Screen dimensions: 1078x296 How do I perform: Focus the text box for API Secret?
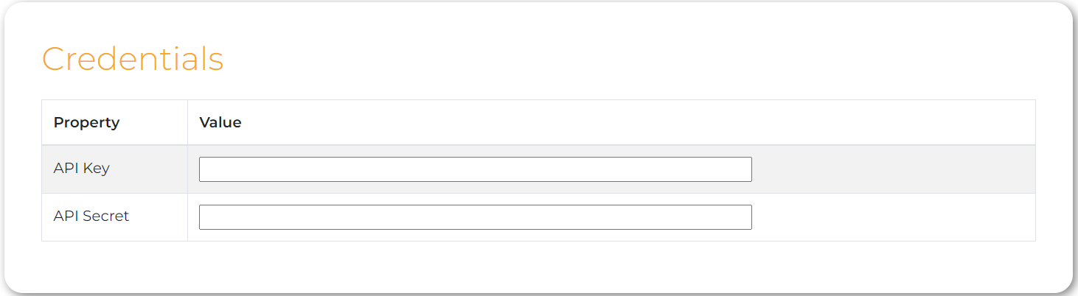click(x=475, y=217)
